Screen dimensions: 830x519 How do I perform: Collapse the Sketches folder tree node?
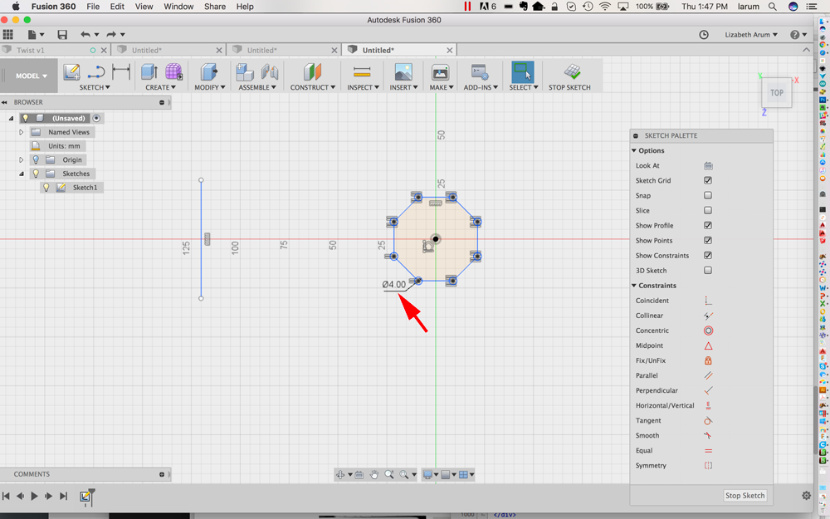pyautogui.click(x=22, y=174)
